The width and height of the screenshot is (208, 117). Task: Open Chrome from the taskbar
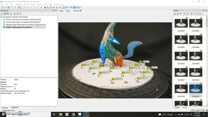pos(73,114)
